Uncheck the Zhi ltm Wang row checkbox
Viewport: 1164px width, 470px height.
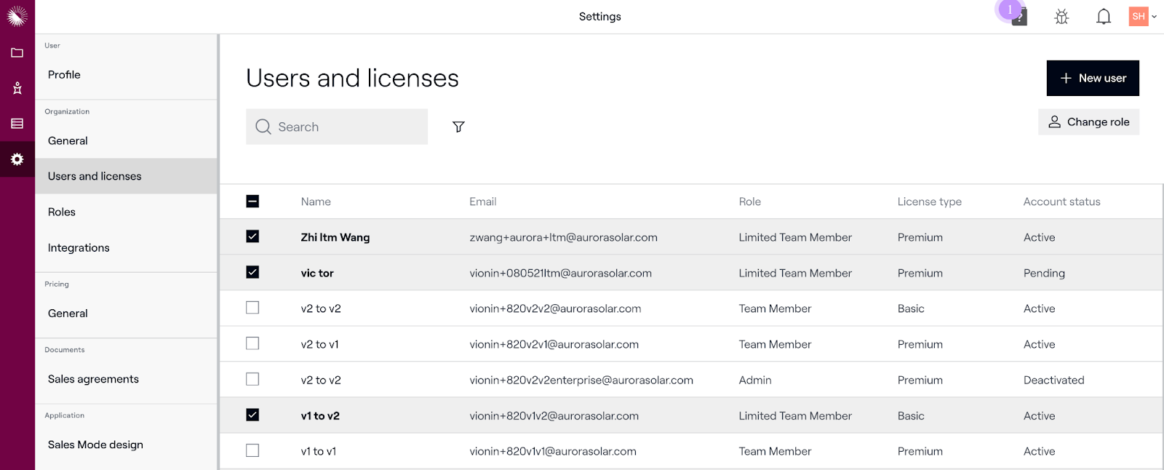(252, 236)
